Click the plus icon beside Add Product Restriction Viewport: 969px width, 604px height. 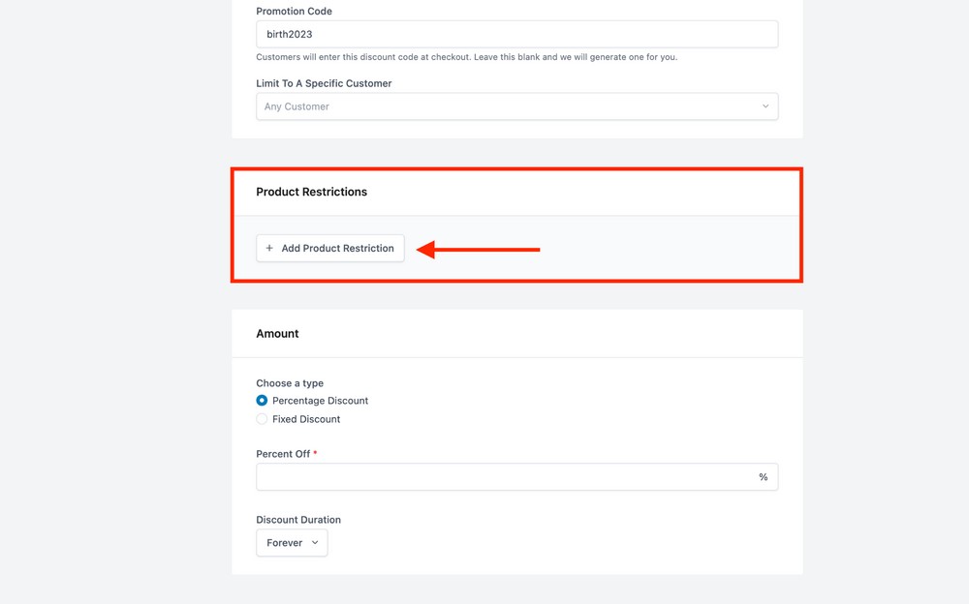click(269, 249)
